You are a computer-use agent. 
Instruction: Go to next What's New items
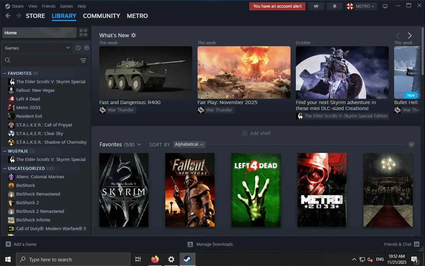pyautogui.click(x=410, y=36)
